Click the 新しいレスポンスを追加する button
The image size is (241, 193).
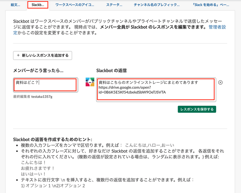[x=42, y=55]
